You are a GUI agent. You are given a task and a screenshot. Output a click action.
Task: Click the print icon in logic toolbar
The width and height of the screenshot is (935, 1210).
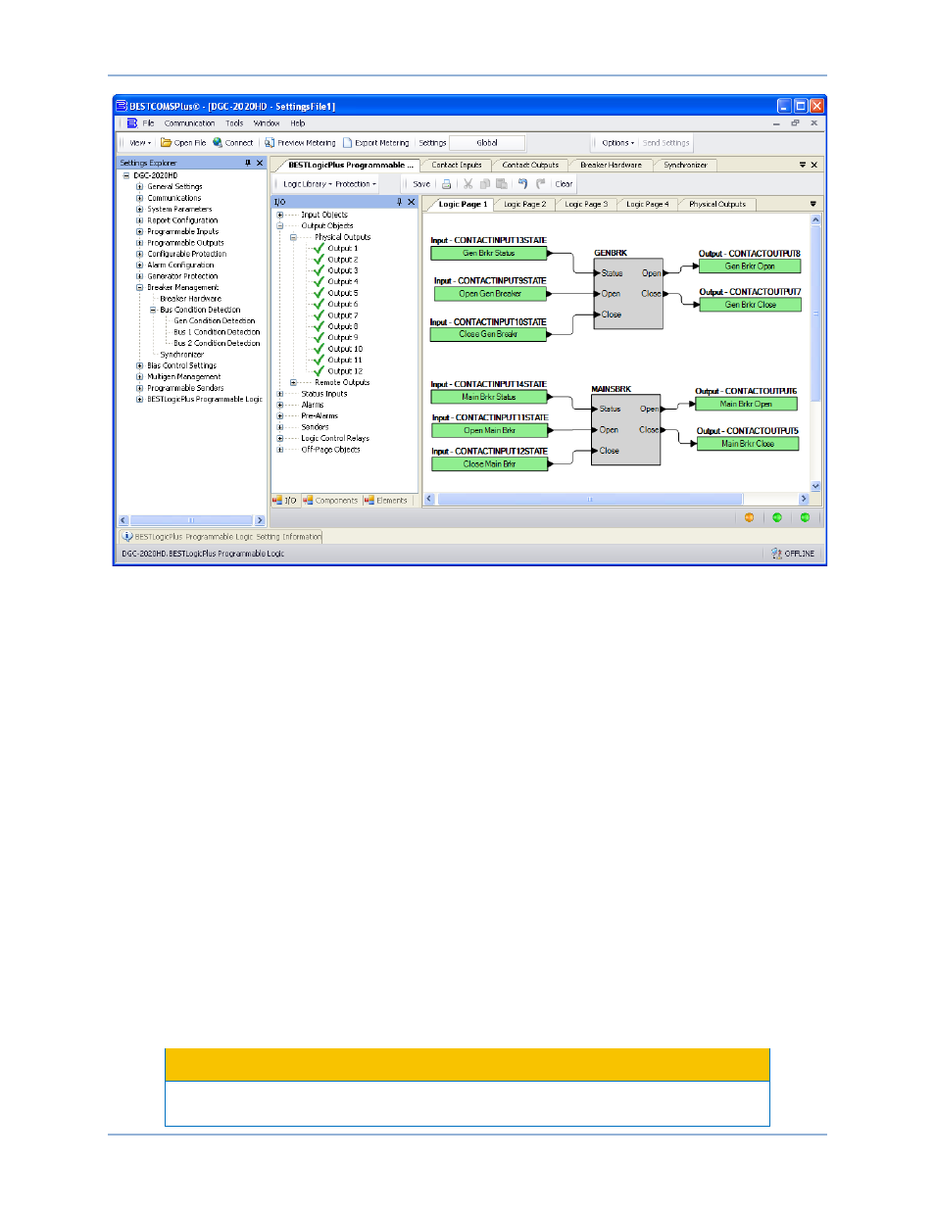(447, 184)
